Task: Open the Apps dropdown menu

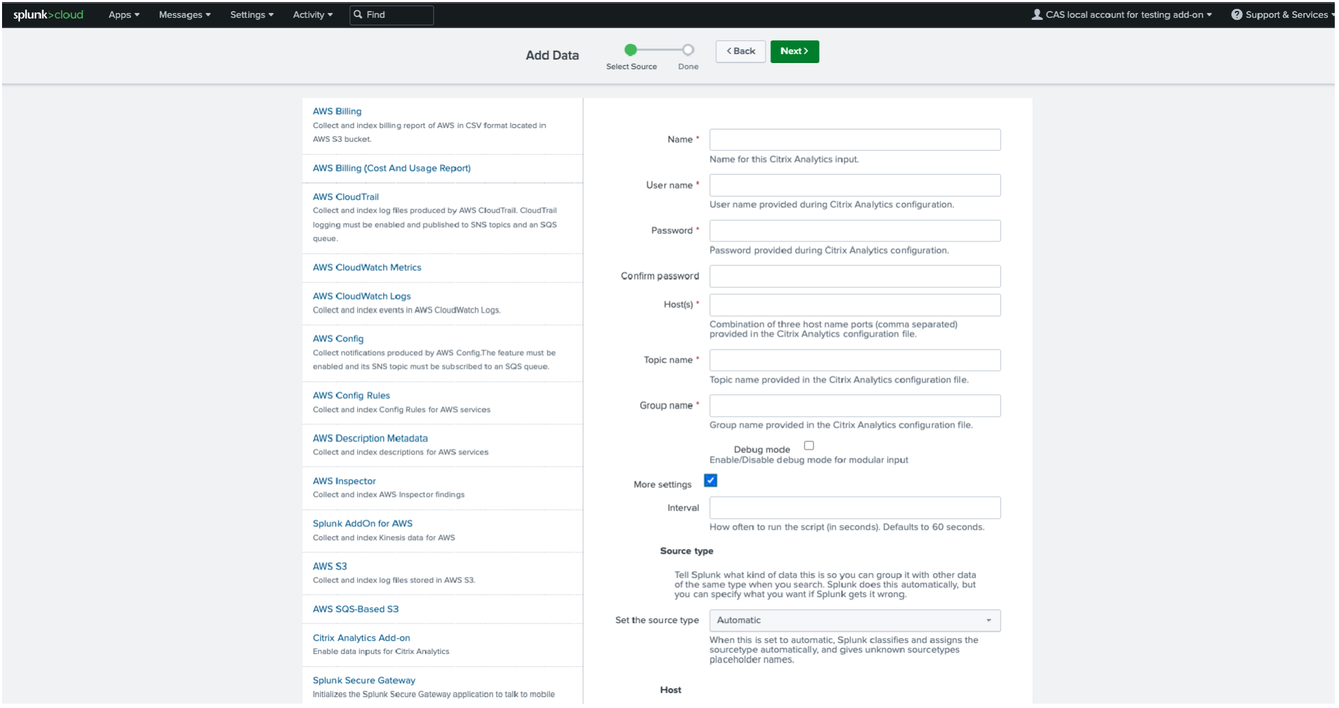Action: coord(124,14)
